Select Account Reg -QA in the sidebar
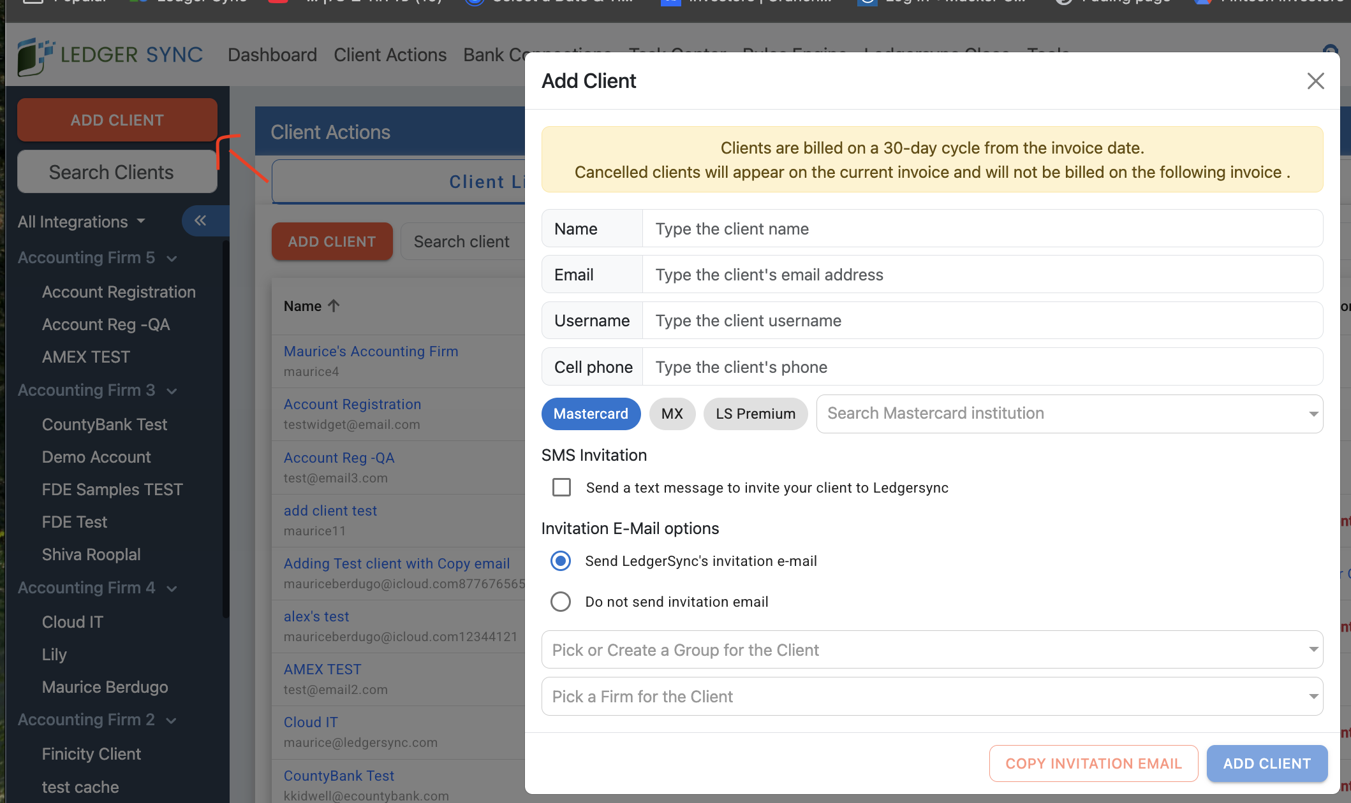Screen dimensions: 1351x803 [106, 324]
